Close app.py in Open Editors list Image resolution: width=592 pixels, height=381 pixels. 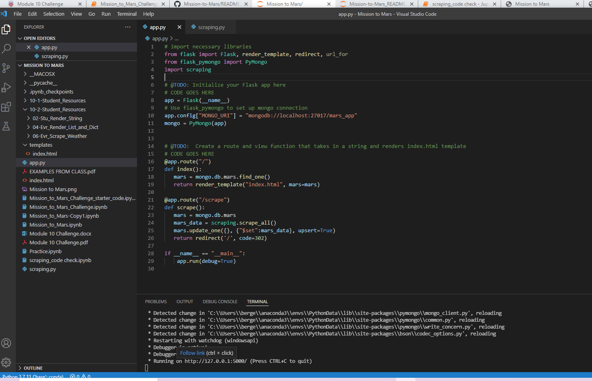(29, 47)
